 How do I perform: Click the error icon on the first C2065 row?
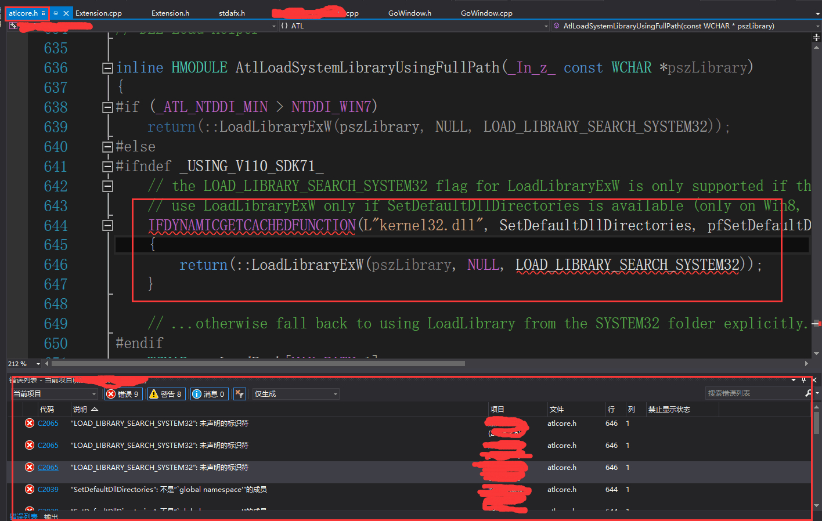[30, 423]
